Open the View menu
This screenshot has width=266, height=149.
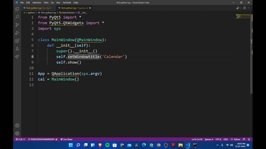click(x=46, y=2)
